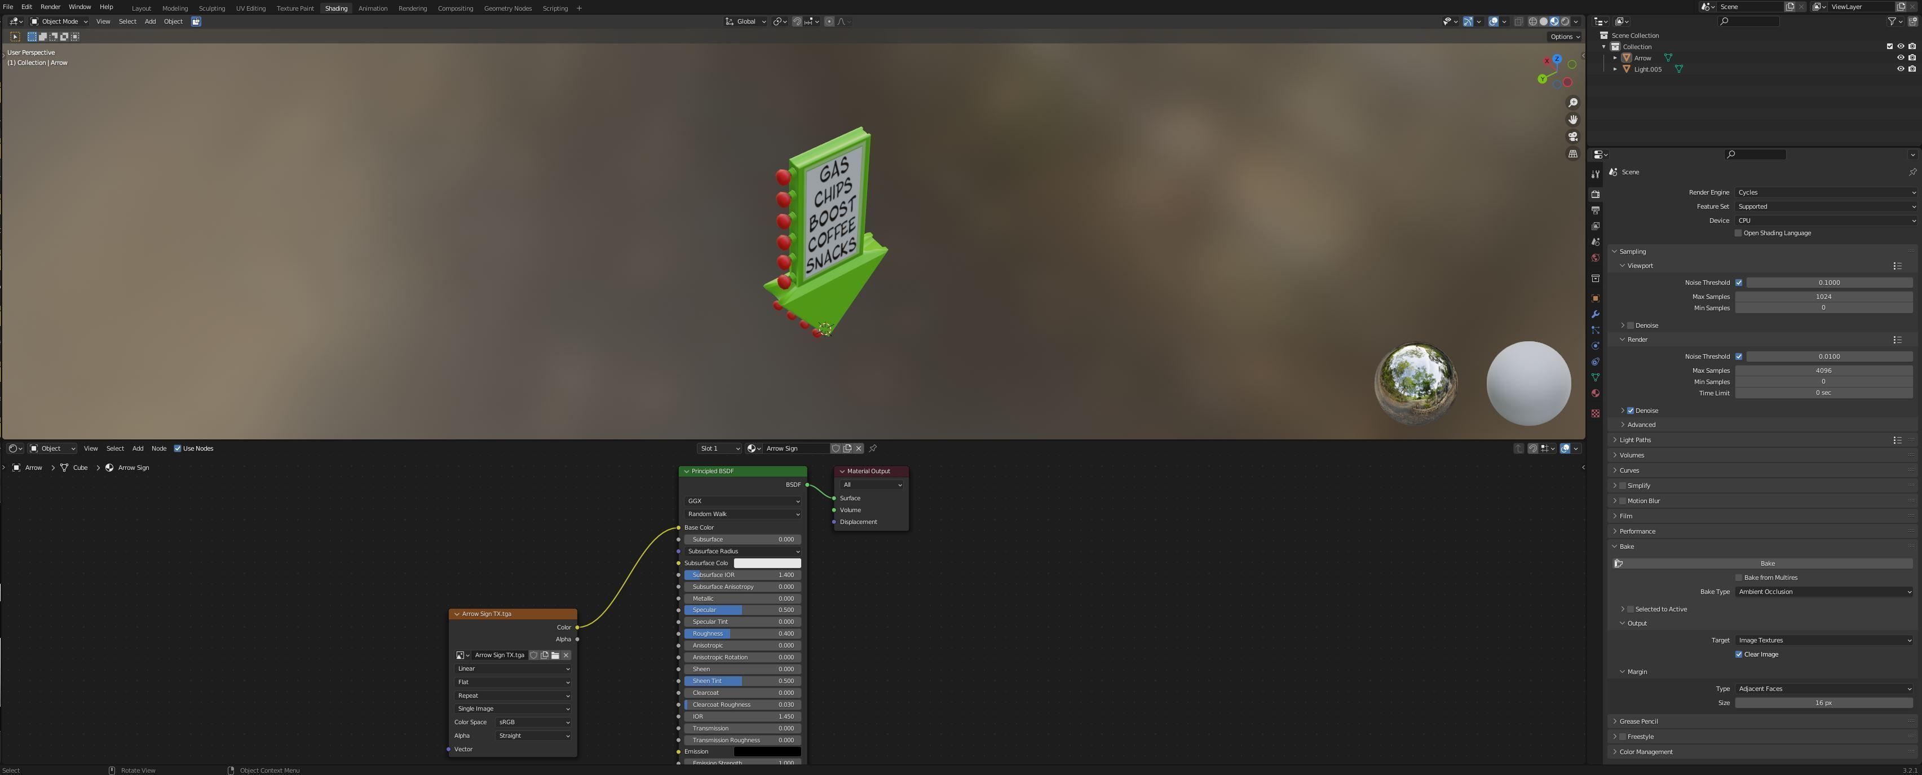Toggle the camera view icon
This screenshot has width=1922, height=775.
[x=1573, y=136]
